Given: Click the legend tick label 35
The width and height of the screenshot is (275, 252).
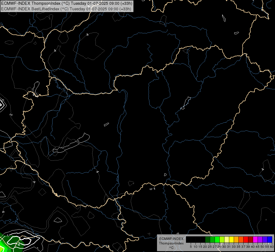Looking at the screenshot, I should point(238,247).
